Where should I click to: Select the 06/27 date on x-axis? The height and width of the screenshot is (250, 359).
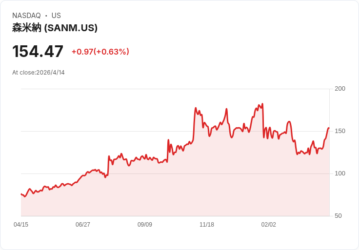coord(83,225)
